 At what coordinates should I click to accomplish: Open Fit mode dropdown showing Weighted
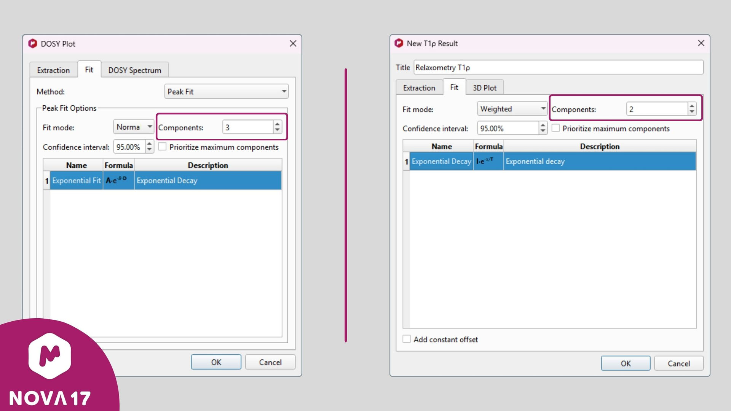pos(512,109)
